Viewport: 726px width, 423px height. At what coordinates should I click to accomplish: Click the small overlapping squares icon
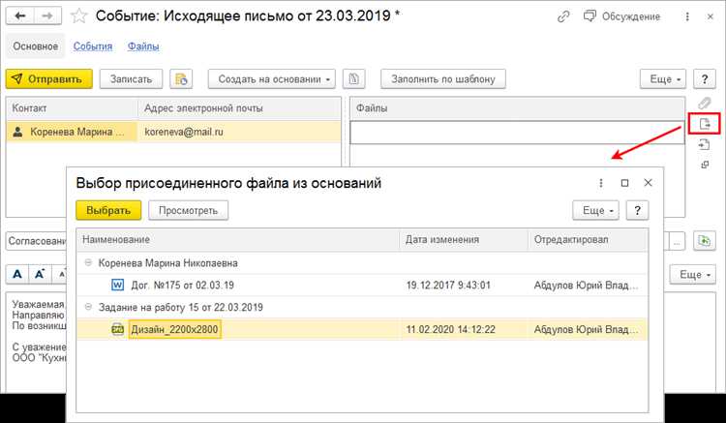(705, 165)
